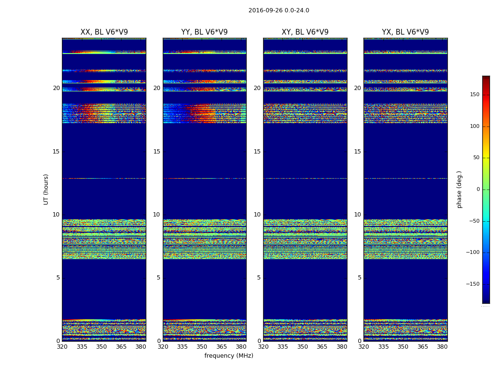Click the colorbar tick label 0
Image resolution: width=497 pixels, height=379 pixels.
point(478,189)
